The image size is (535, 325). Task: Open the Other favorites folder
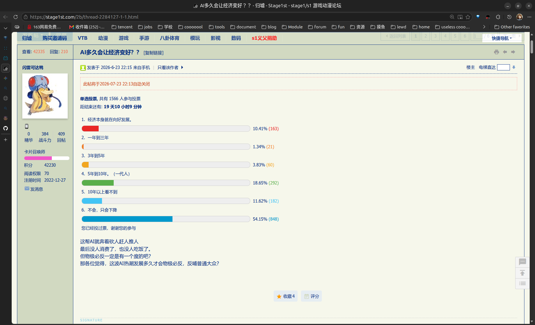point(512,27)
